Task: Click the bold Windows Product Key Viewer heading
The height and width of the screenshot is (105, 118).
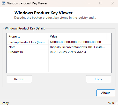Action: pos(43,13)
